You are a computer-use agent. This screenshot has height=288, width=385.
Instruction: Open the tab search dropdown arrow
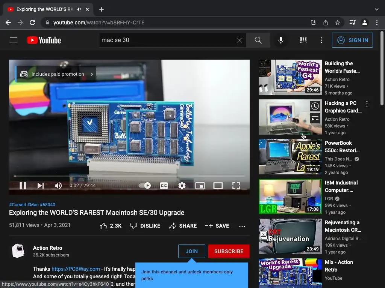[377, 9]
